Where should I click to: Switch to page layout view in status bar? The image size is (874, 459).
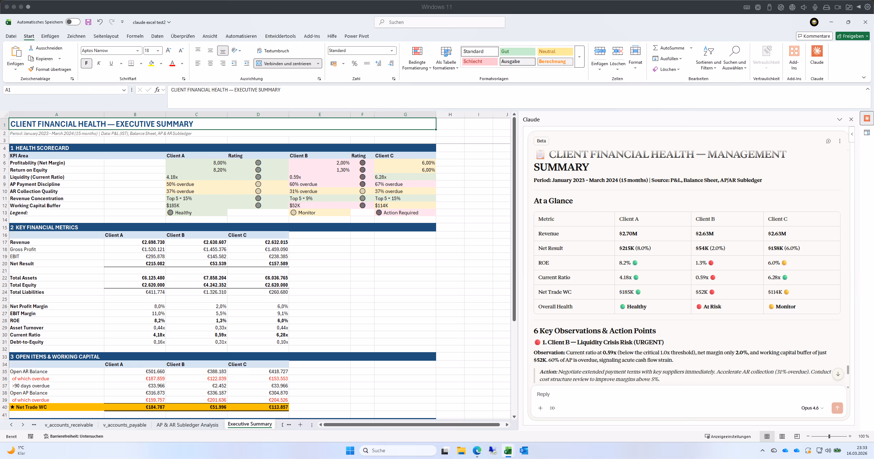point(782,436)
